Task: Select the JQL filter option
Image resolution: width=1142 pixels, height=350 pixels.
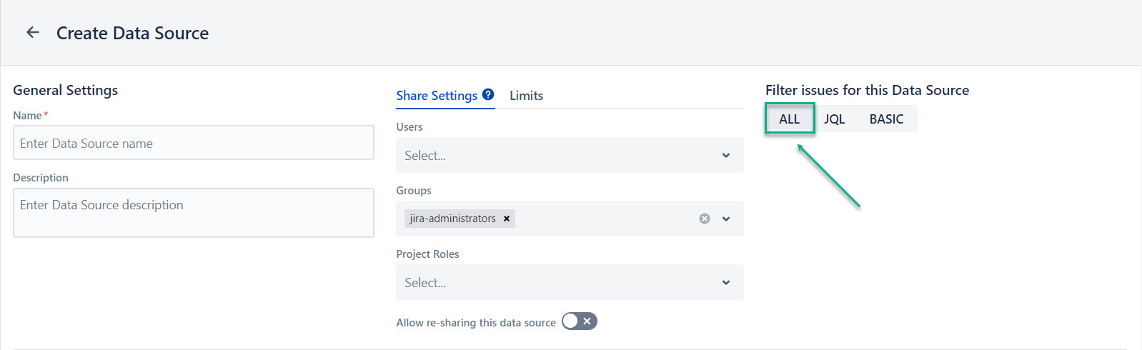Action: [x=834, y=119]
